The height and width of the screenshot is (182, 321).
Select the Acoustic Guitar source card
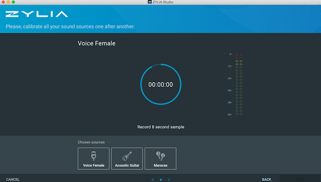(127, 158)
